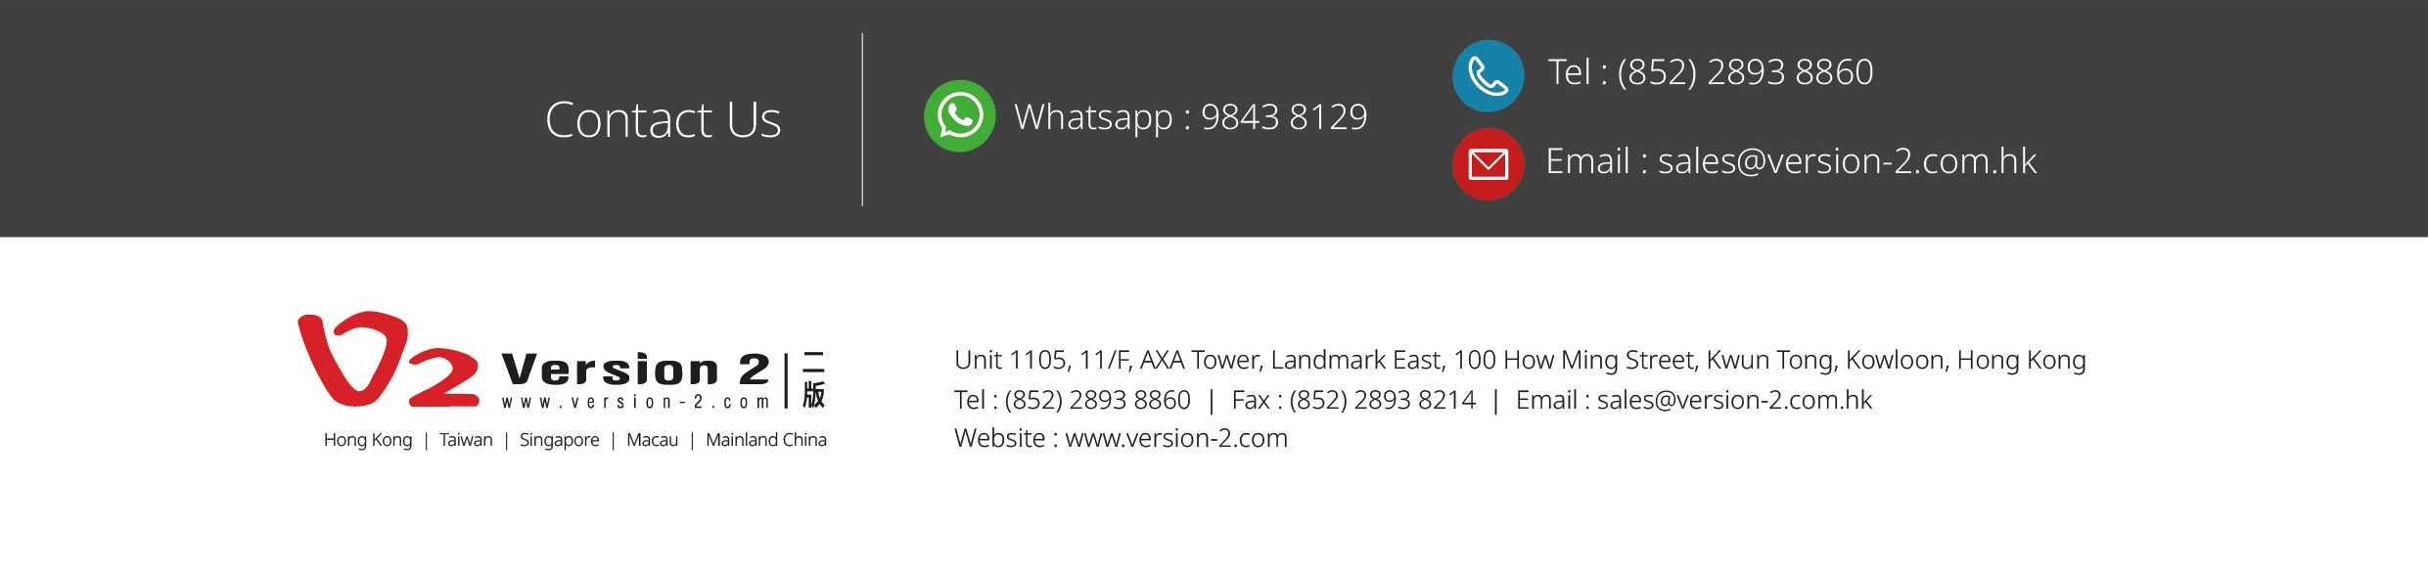Click the footer Tel : (852) 2893 8860
2428x567 pixels.
point(1073,400)
